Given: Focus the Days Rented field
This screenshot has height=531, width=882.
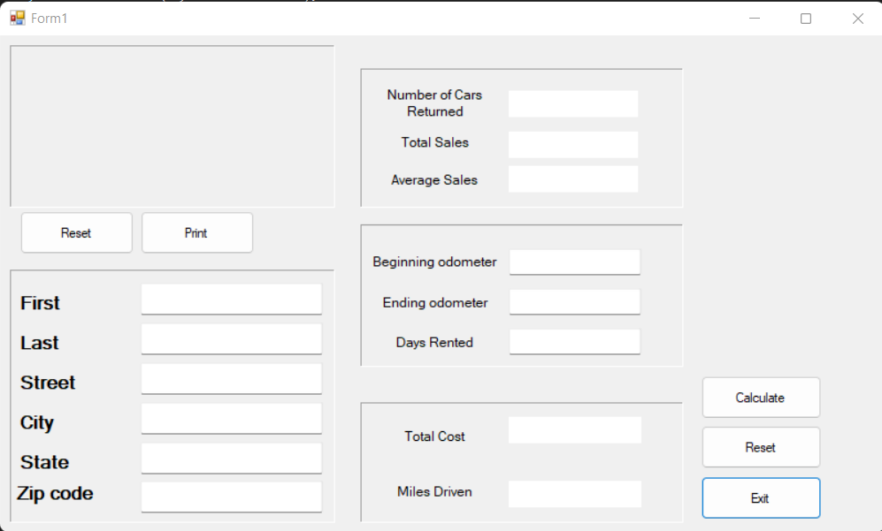Looking at the screenshot, I should point(574,342).
